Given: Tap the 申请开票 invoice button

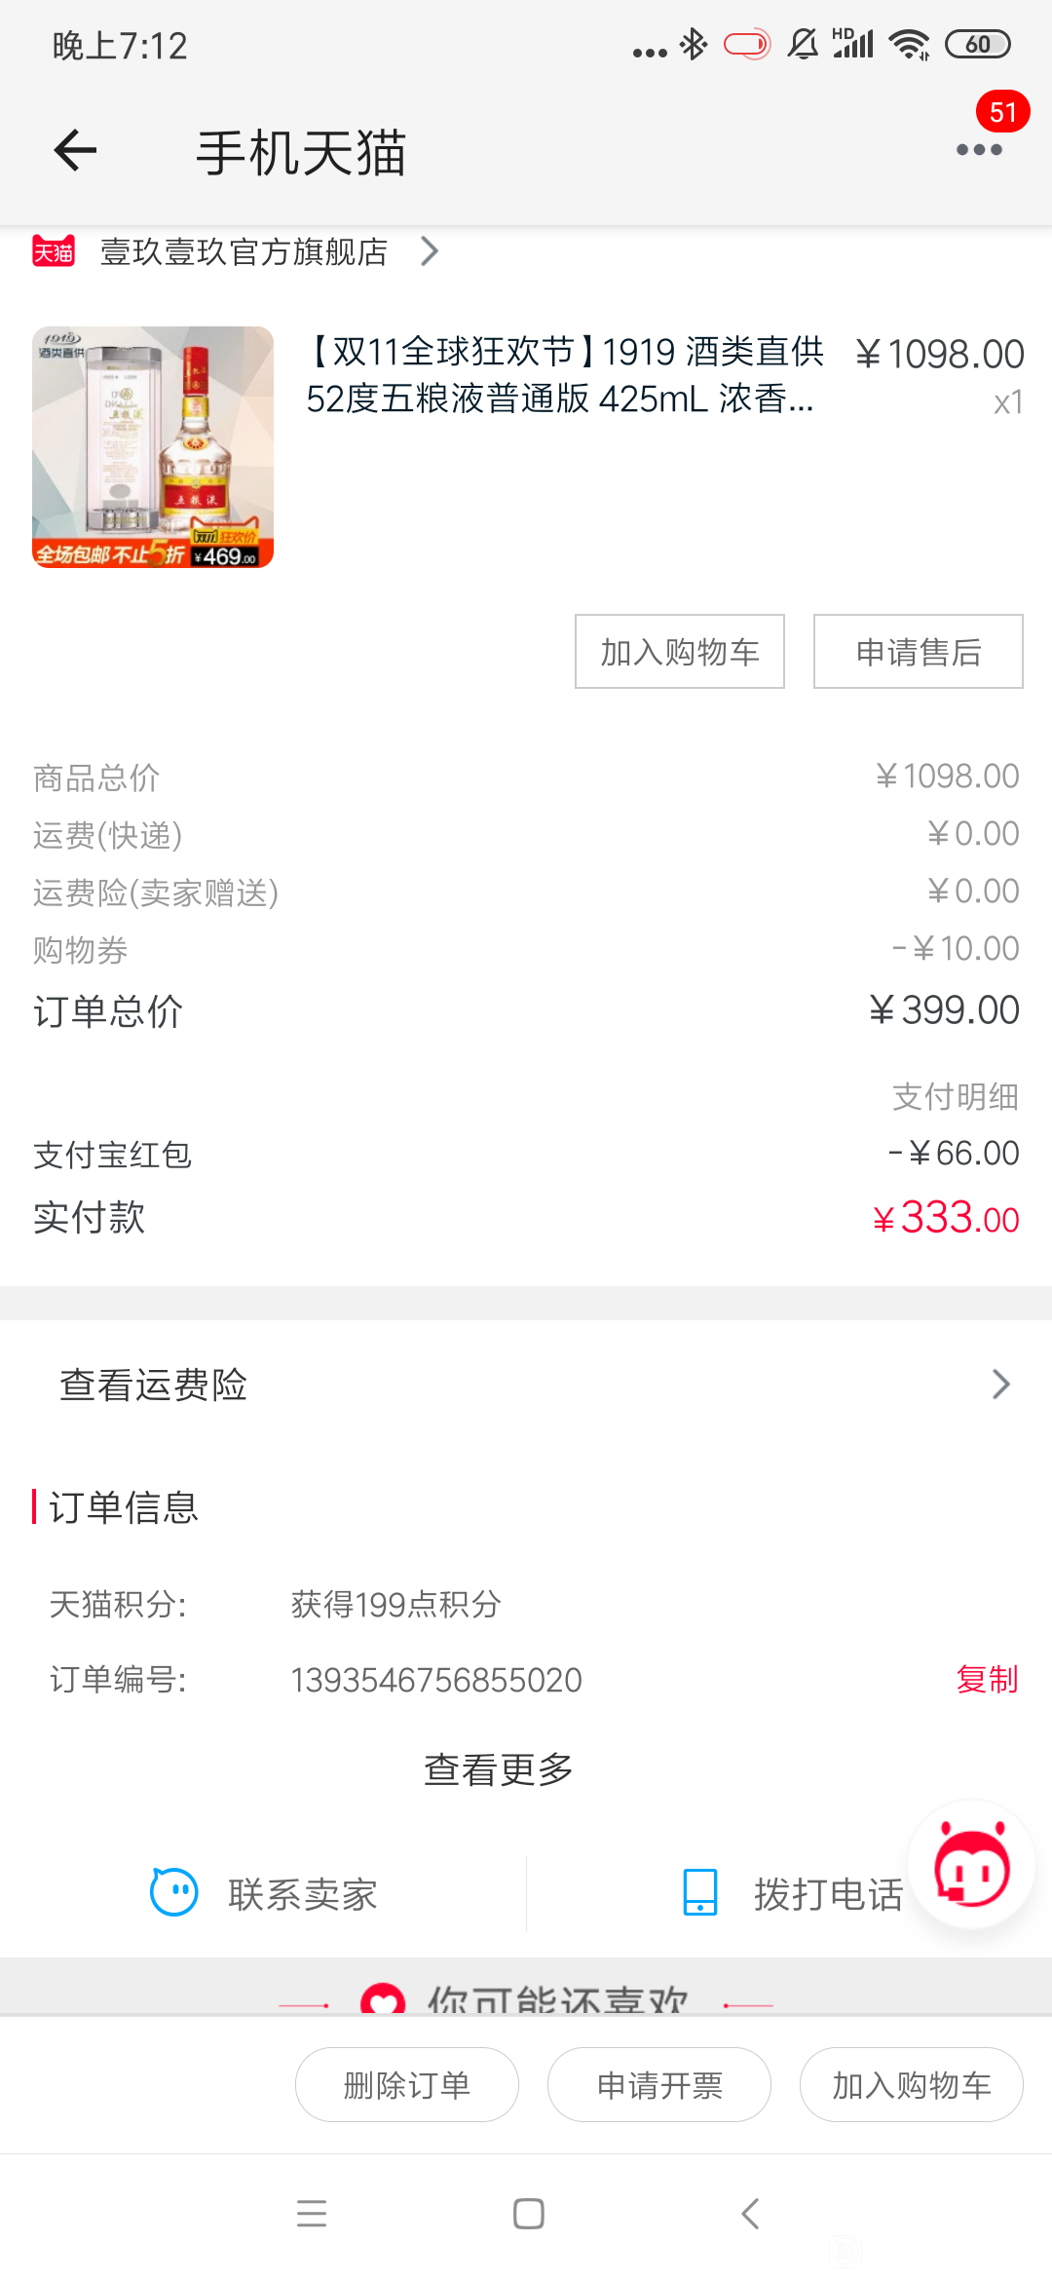Looking at the screenshot, I should [659, 2084].
